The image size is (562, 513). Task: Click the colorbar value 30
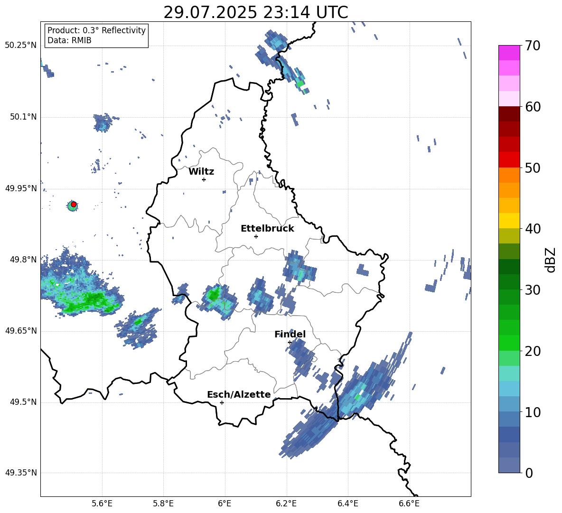pyautogui.click(x=533, y=290)
